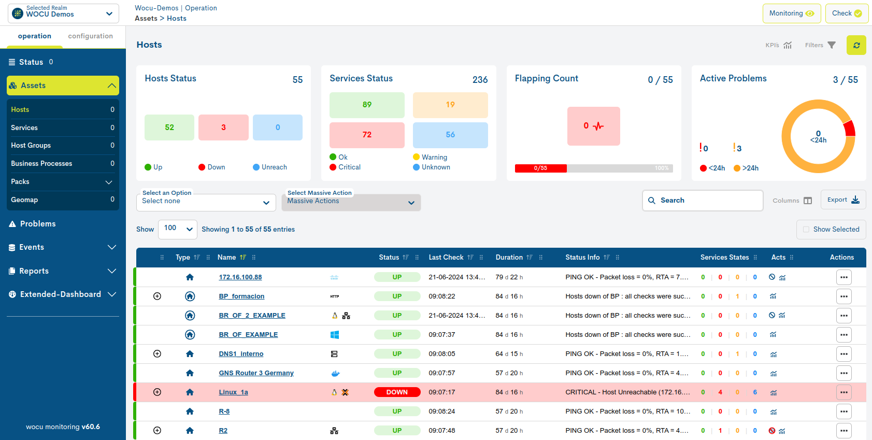Screen dimensions: 872x440
Task: Click disabled-notification icon in 172.16.100.88 Acts
Action: [x=772, y=277]
